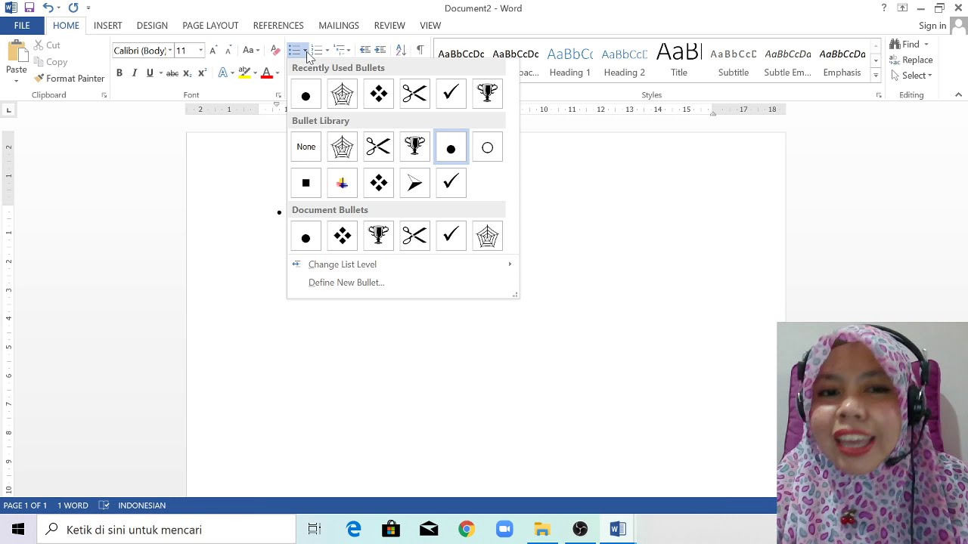Decrease the paragraph indent
This screenshot has width=968, height=544.
(365, 51)
